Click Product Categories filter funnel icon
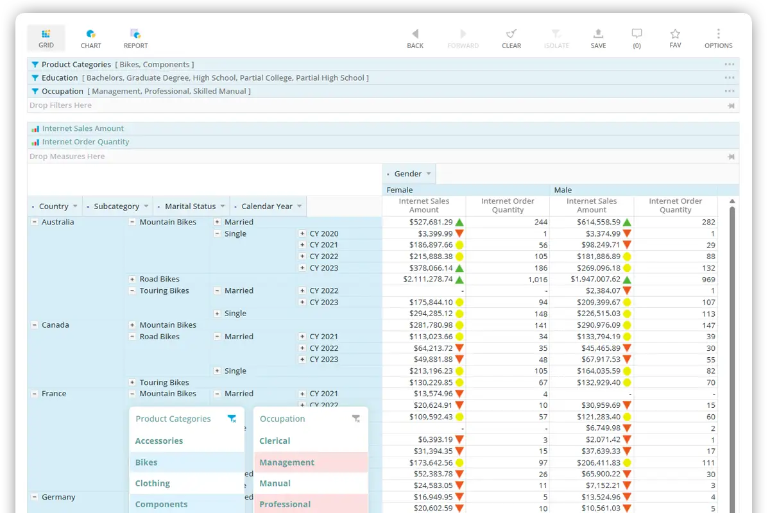770x513 pixels. (x=35, y=65)
